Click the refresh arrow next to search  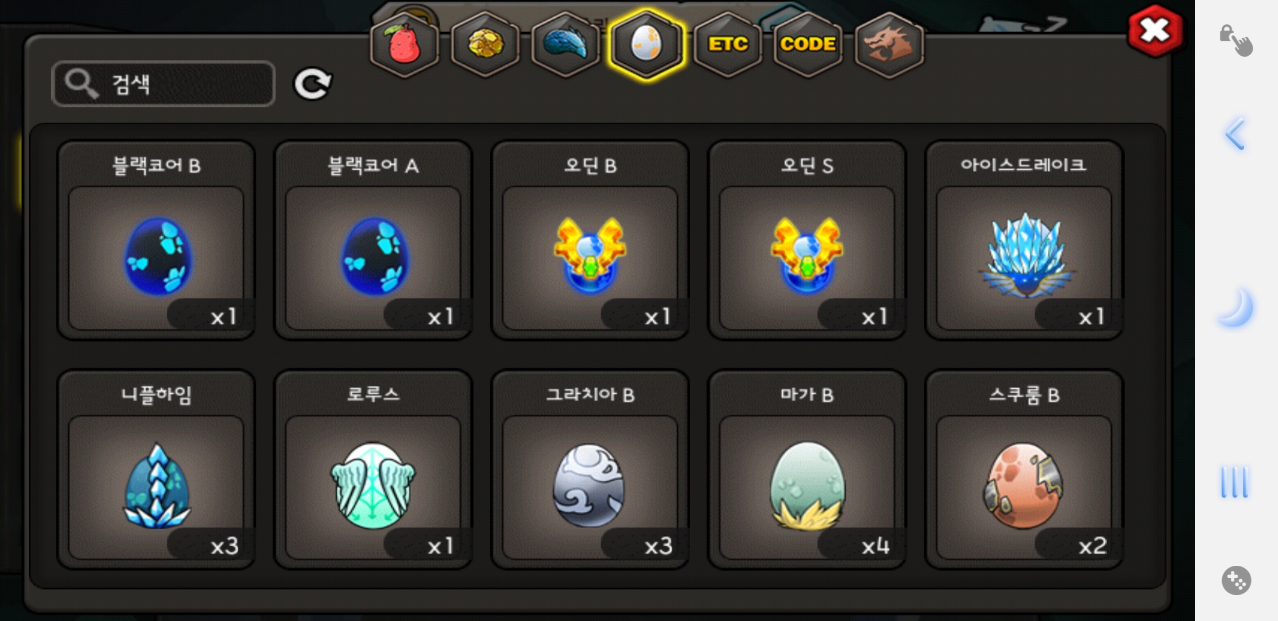click(313, 84)
